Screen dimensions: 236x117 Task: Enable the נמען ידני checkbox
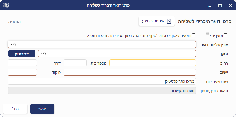[226, 35]
